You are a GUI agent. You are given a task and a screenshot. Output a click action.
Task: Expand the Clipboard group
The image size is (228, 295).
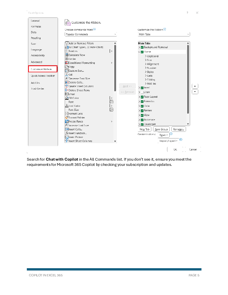click(146, 56)
